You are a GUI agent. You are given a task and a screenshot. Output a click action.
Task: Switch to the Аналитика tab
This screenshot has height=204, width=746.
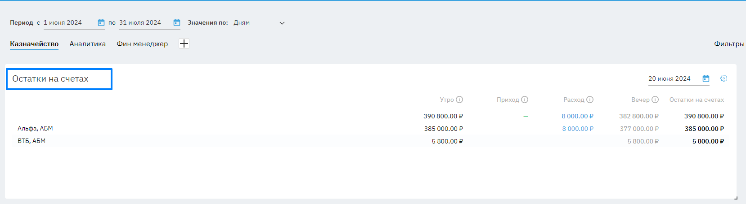click(x=88, y=44)
